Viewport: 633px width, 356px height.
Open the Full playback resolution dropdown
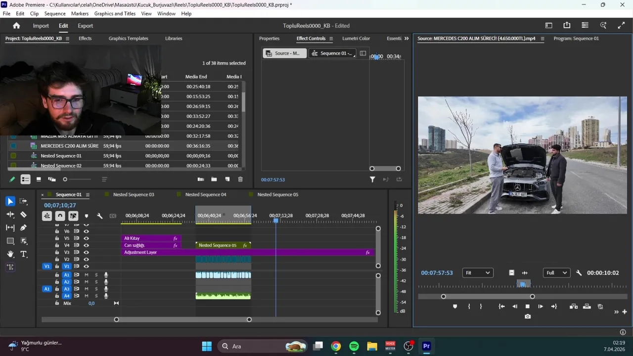pos(556,273)
